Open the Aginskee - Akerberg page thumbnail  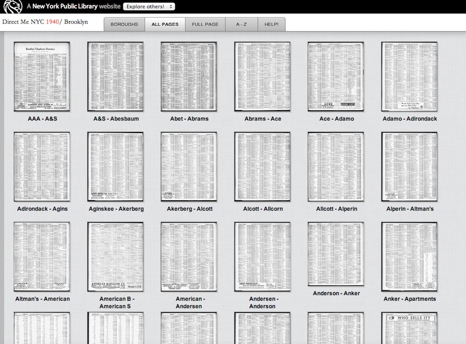point(115,167)
